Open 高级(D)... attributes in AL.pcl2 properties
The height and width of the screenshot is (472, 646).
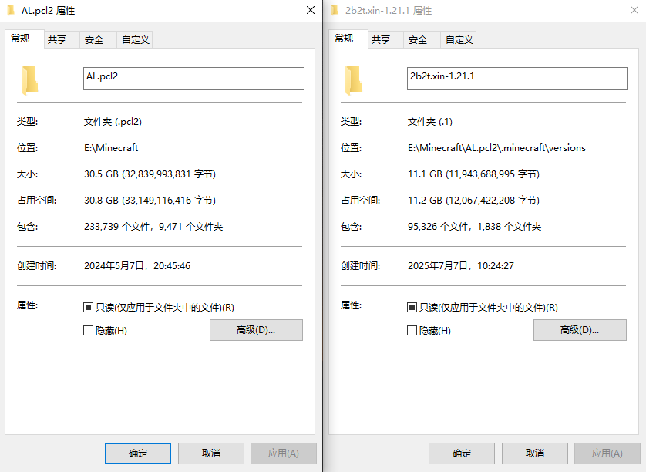point(256,330)
